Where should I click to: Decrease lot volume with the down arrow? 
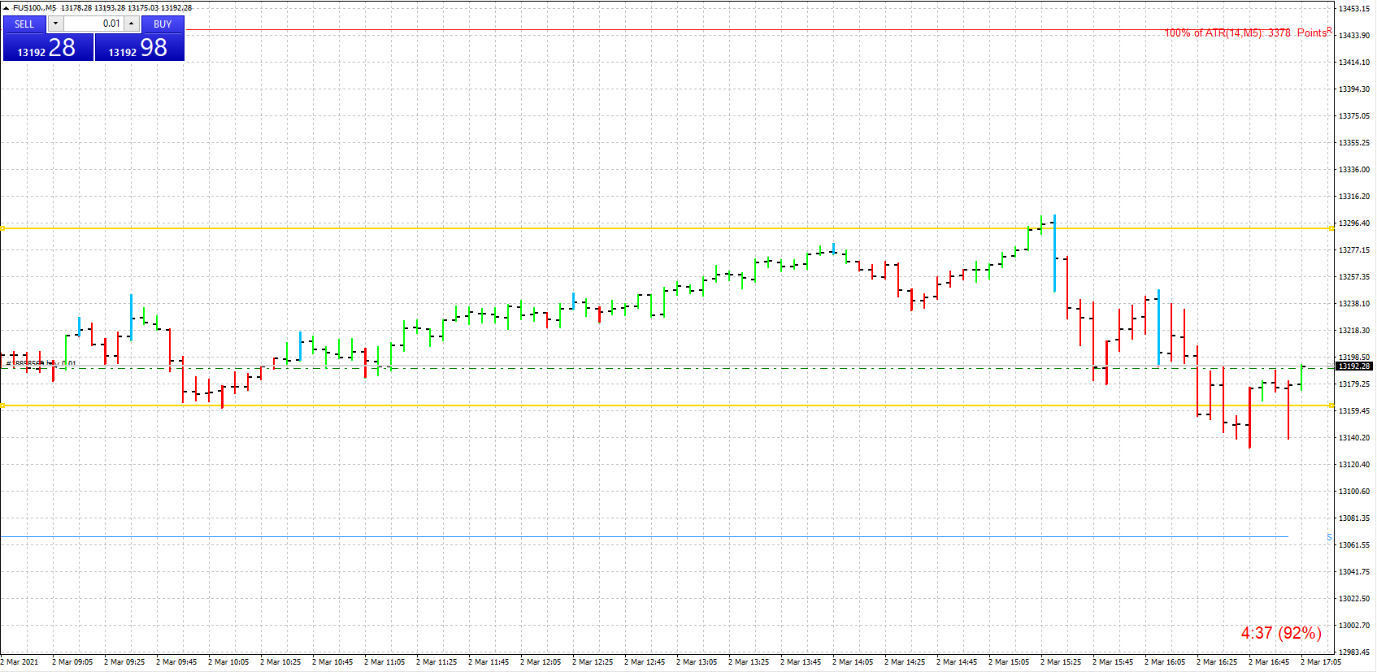(x=55, y=24)
